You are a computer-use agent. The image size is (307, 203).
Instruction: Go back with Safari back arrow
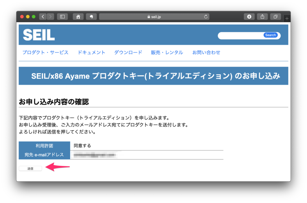click(43, 16)
